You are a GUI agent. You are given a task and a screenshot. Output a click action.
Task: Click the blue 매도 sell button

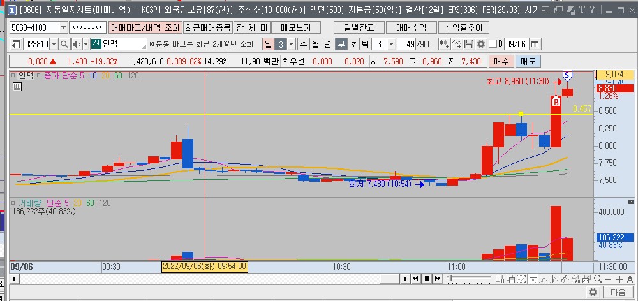pyautogui.click(x=528, y=61)
